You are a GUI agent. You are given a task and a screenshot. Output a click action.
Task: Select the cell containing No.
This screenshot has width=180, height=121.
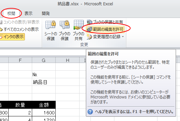[44, 75]
